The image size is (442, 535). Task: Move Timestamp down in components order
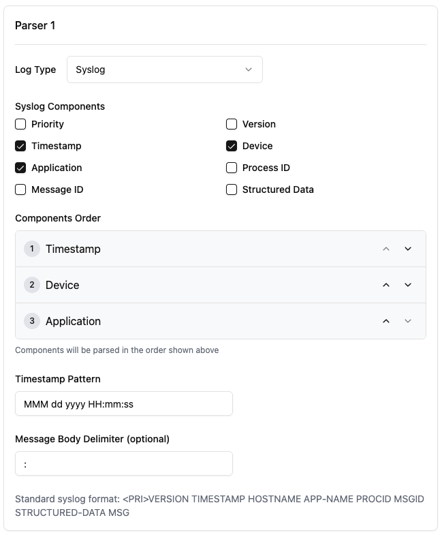tap(408, 249)
